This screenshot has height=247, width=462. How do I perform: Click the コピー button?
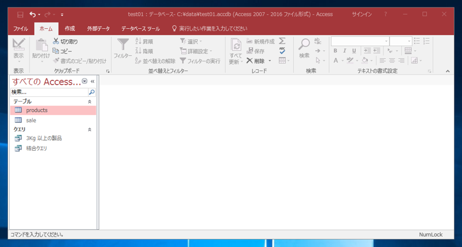(x=62, y=51)
